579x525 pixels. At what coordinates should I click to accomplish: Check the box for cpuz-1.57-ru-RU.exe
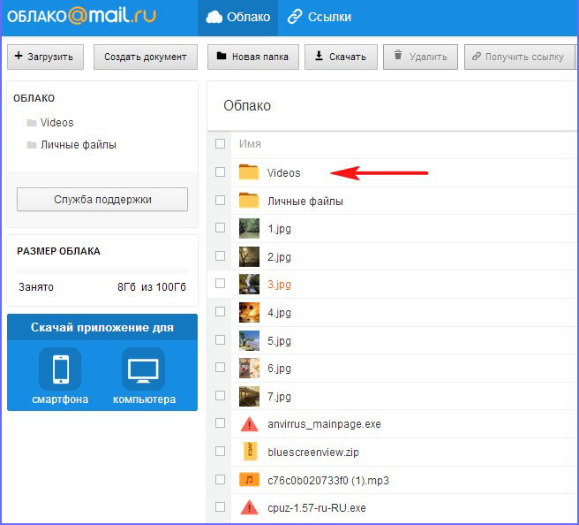pos(220,507)
